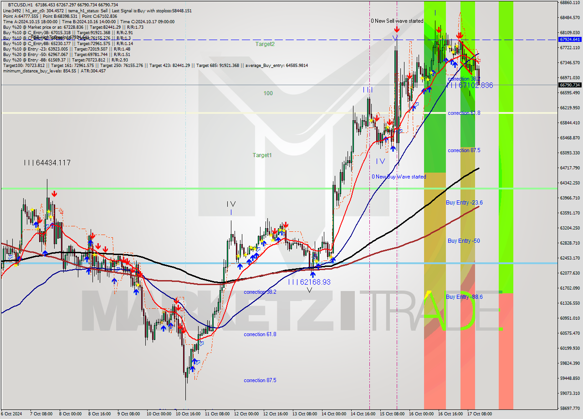
Task: Click the 'Buy %10 @ Entry -23' info line
Action: (x=66, y=49)
